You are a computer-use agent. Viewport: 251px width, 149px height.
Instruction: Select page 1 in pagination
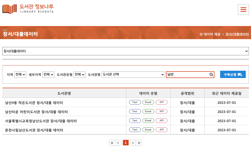126,143
